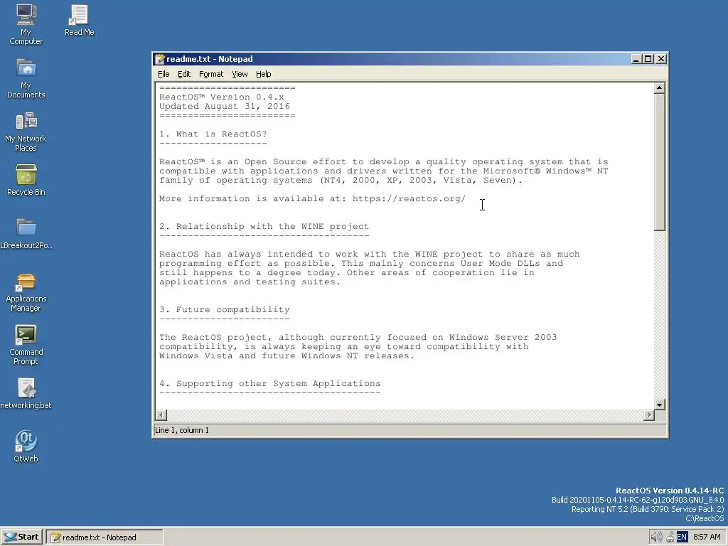
Task: Click the horizontal scrollbar left arrow
Action: (x=161, y=414)
